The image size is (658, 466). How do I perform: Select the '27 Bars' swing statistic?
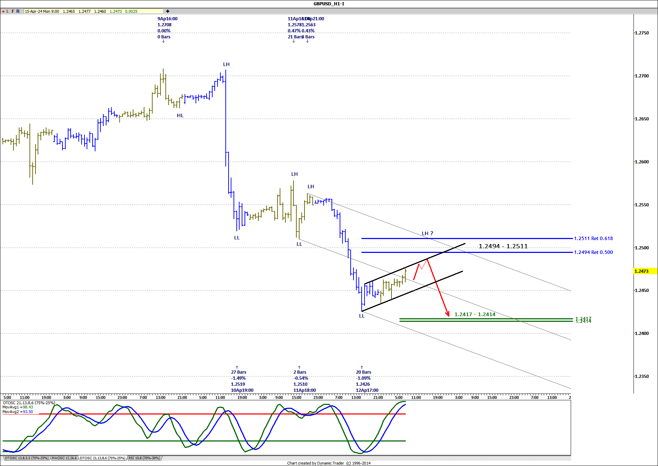pyautogui.click(x=238, y=372)
